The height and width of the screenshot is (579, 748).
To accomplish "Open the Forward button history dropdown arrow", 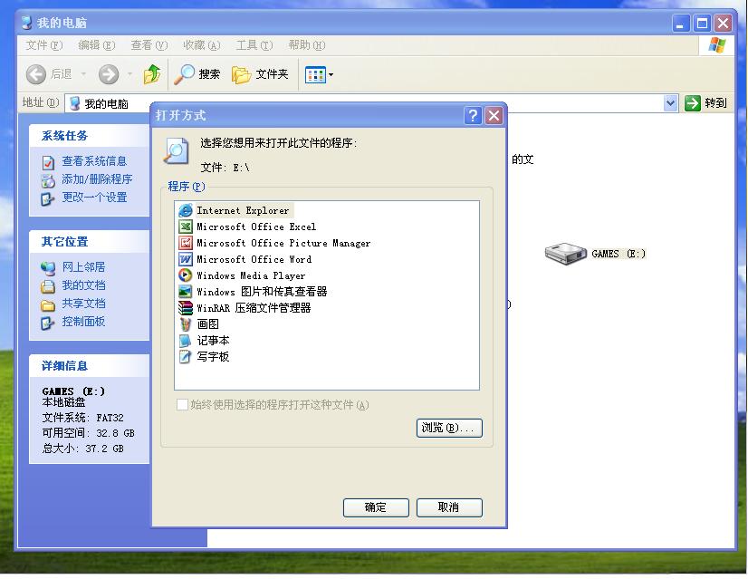I will [x=129, y=74].
